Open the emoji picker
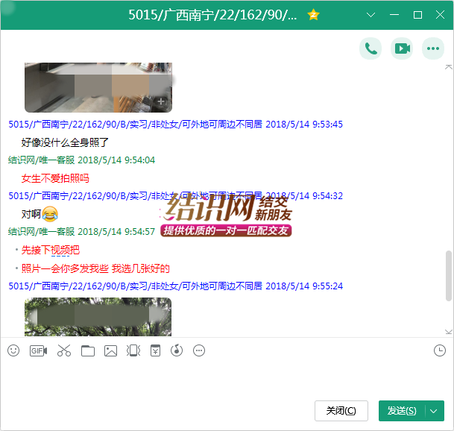Screen dimensions: 454x431 [x=13, y=350]
